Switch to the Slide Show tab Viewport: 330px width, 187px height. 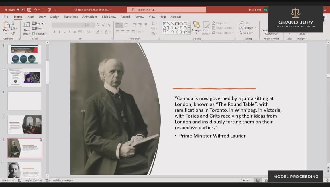[109, 17]
